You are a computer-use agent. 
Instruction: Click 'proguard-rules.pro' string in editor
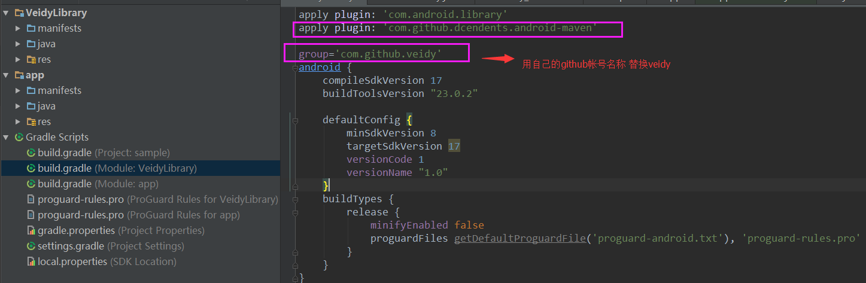(x=800, y=239)
